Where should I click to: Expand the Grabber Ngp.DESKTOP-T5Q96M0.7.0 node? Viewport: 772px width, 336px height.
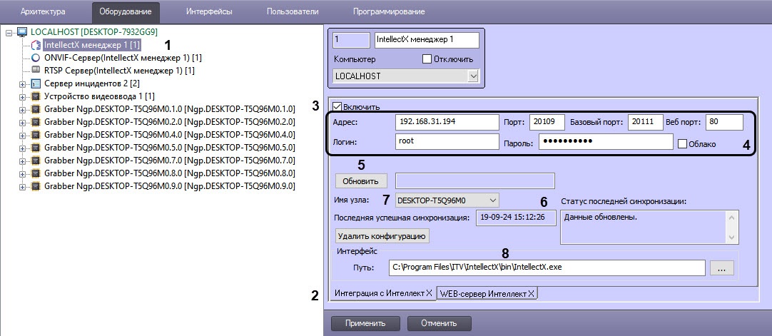click(x=22, y=161)
